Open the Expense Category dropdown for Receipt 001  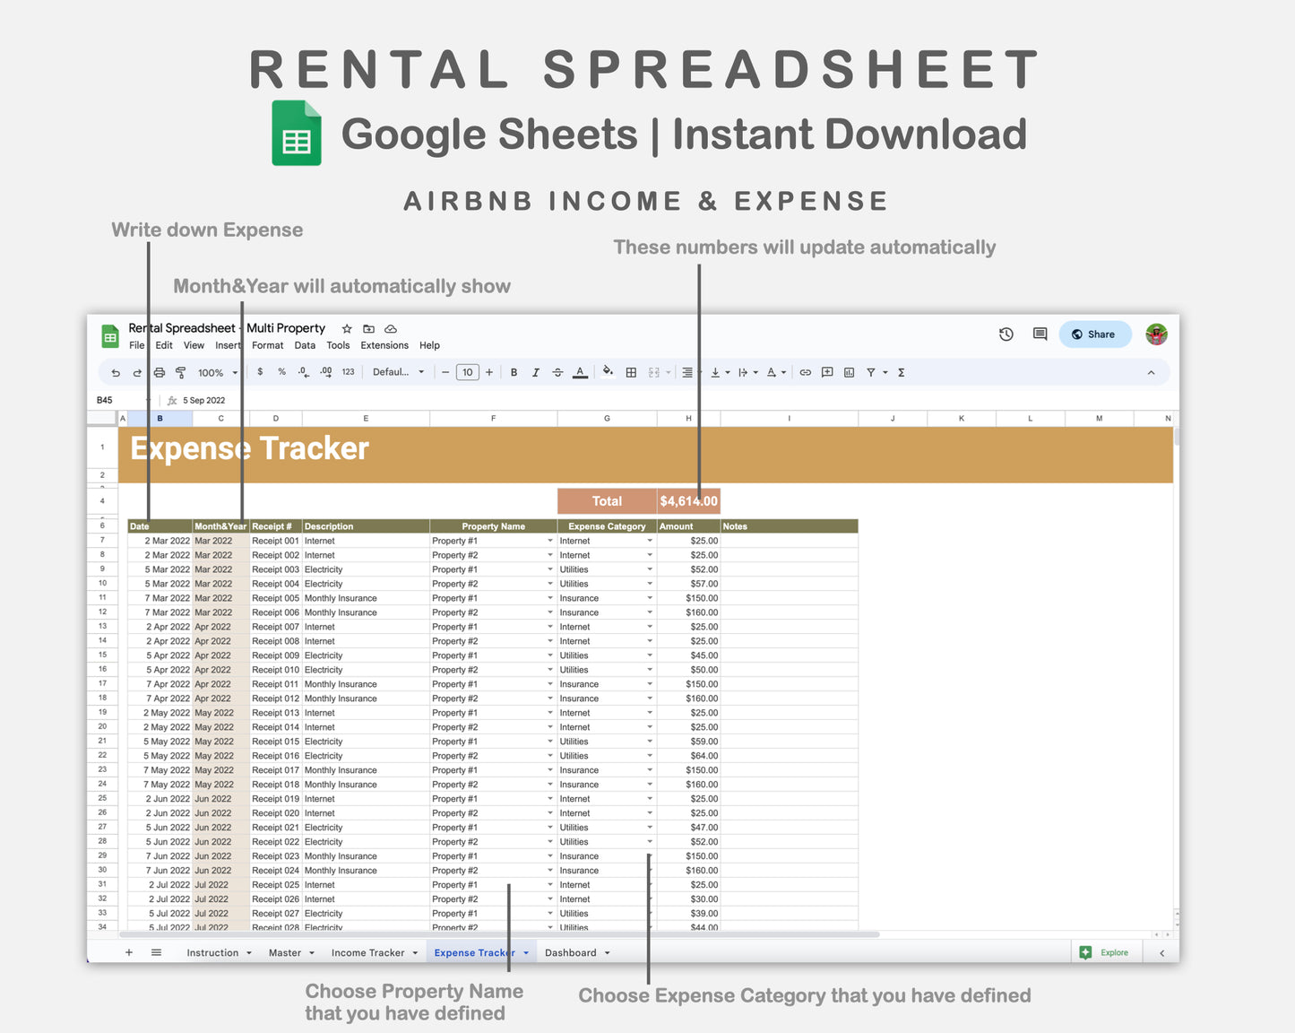pyautogui.click(x=650, y=541)
